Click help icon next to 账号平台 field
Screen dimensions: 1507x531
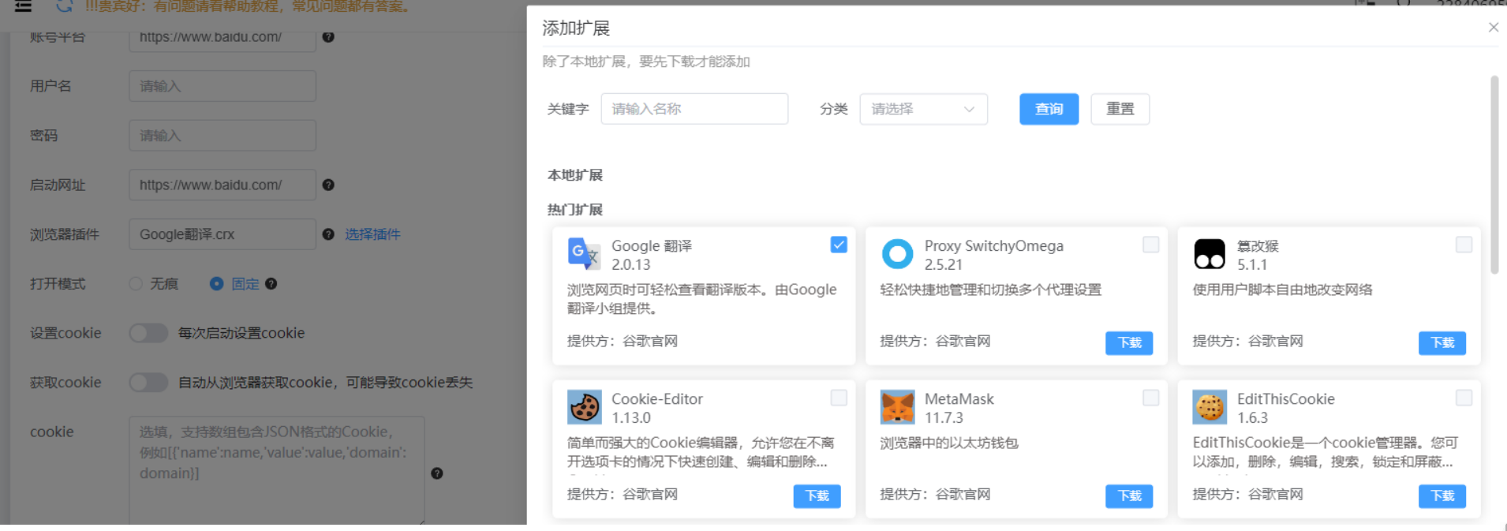pyautogui.click(x=328, y=37)
